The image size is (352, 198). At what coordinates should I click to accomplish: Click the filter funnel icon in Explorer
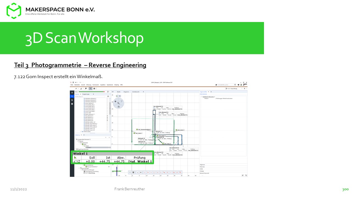pos(108,97)
